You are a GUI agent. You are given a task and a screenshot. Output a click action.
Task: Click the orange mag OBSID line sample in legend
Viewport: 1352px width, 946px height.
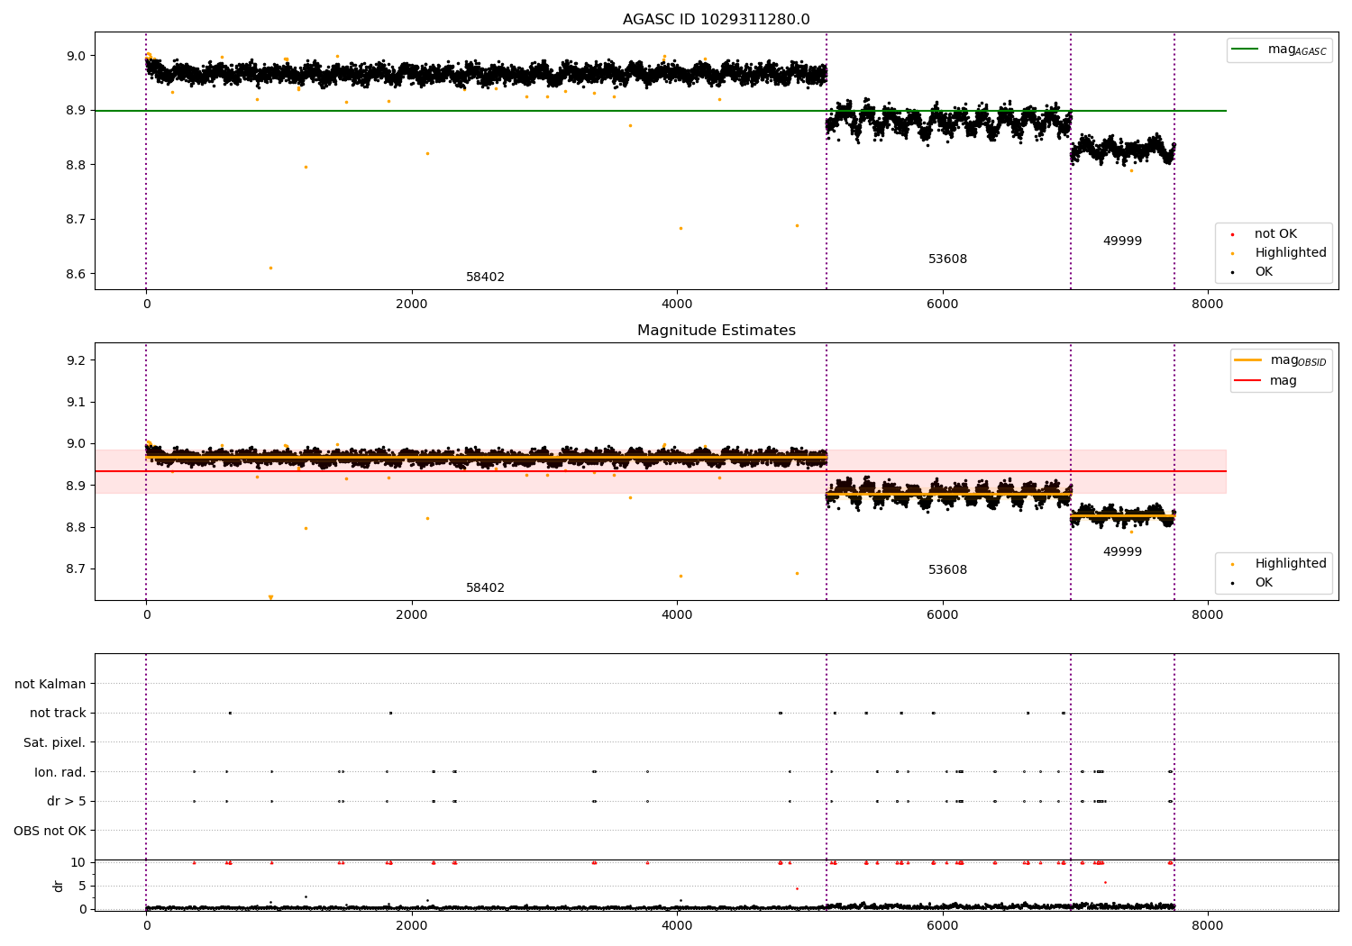click(x=1248, y=360)
